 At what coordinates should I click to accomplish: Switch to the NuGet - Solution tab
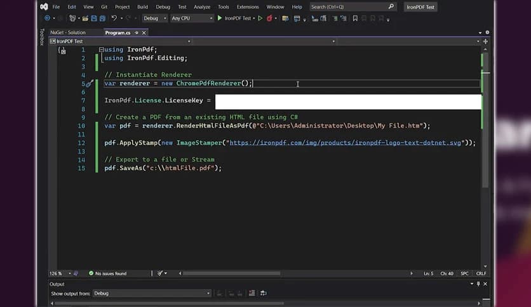[68, 32]
